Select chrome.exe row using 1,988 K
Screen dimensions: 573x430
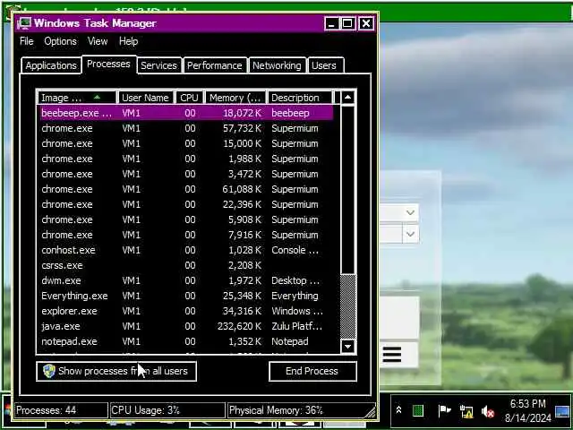pos(186,159)
